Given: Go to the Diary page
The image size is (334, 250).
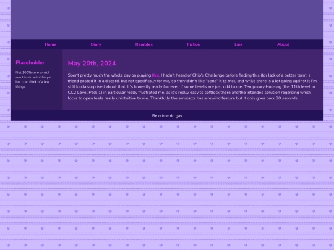Looking at the screenshot, I should [96, 44].
